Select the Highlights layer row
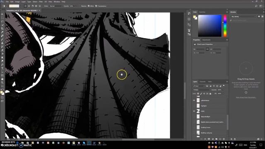Viewport: 265px width, 149px height. pyautogui.click(x=210, y=106)
